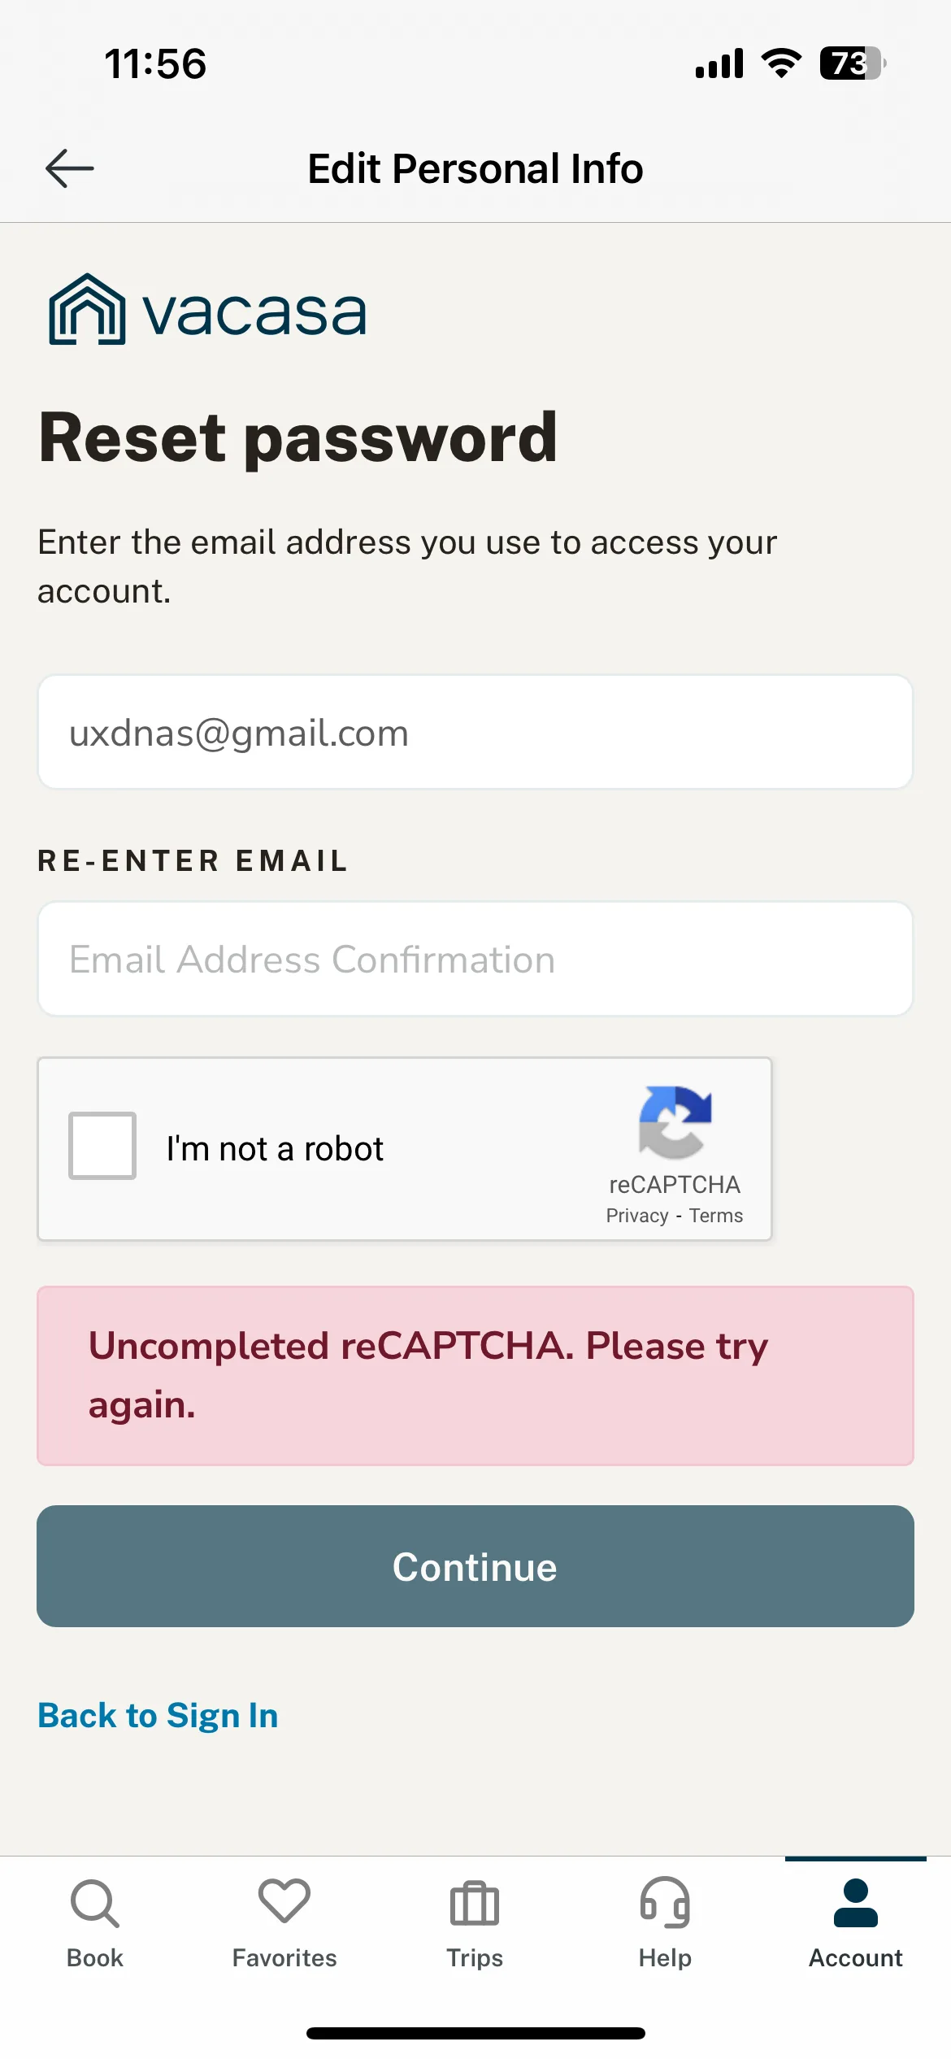
Task: Tap the home indicator bar
Action: pos(475,2033)
